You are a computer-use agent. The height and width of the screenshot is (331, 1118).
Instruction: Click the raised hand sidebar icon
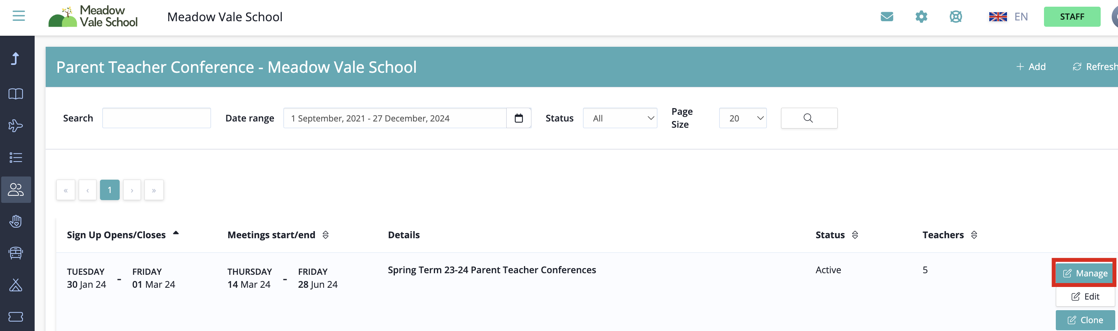[x=16, y=221]
